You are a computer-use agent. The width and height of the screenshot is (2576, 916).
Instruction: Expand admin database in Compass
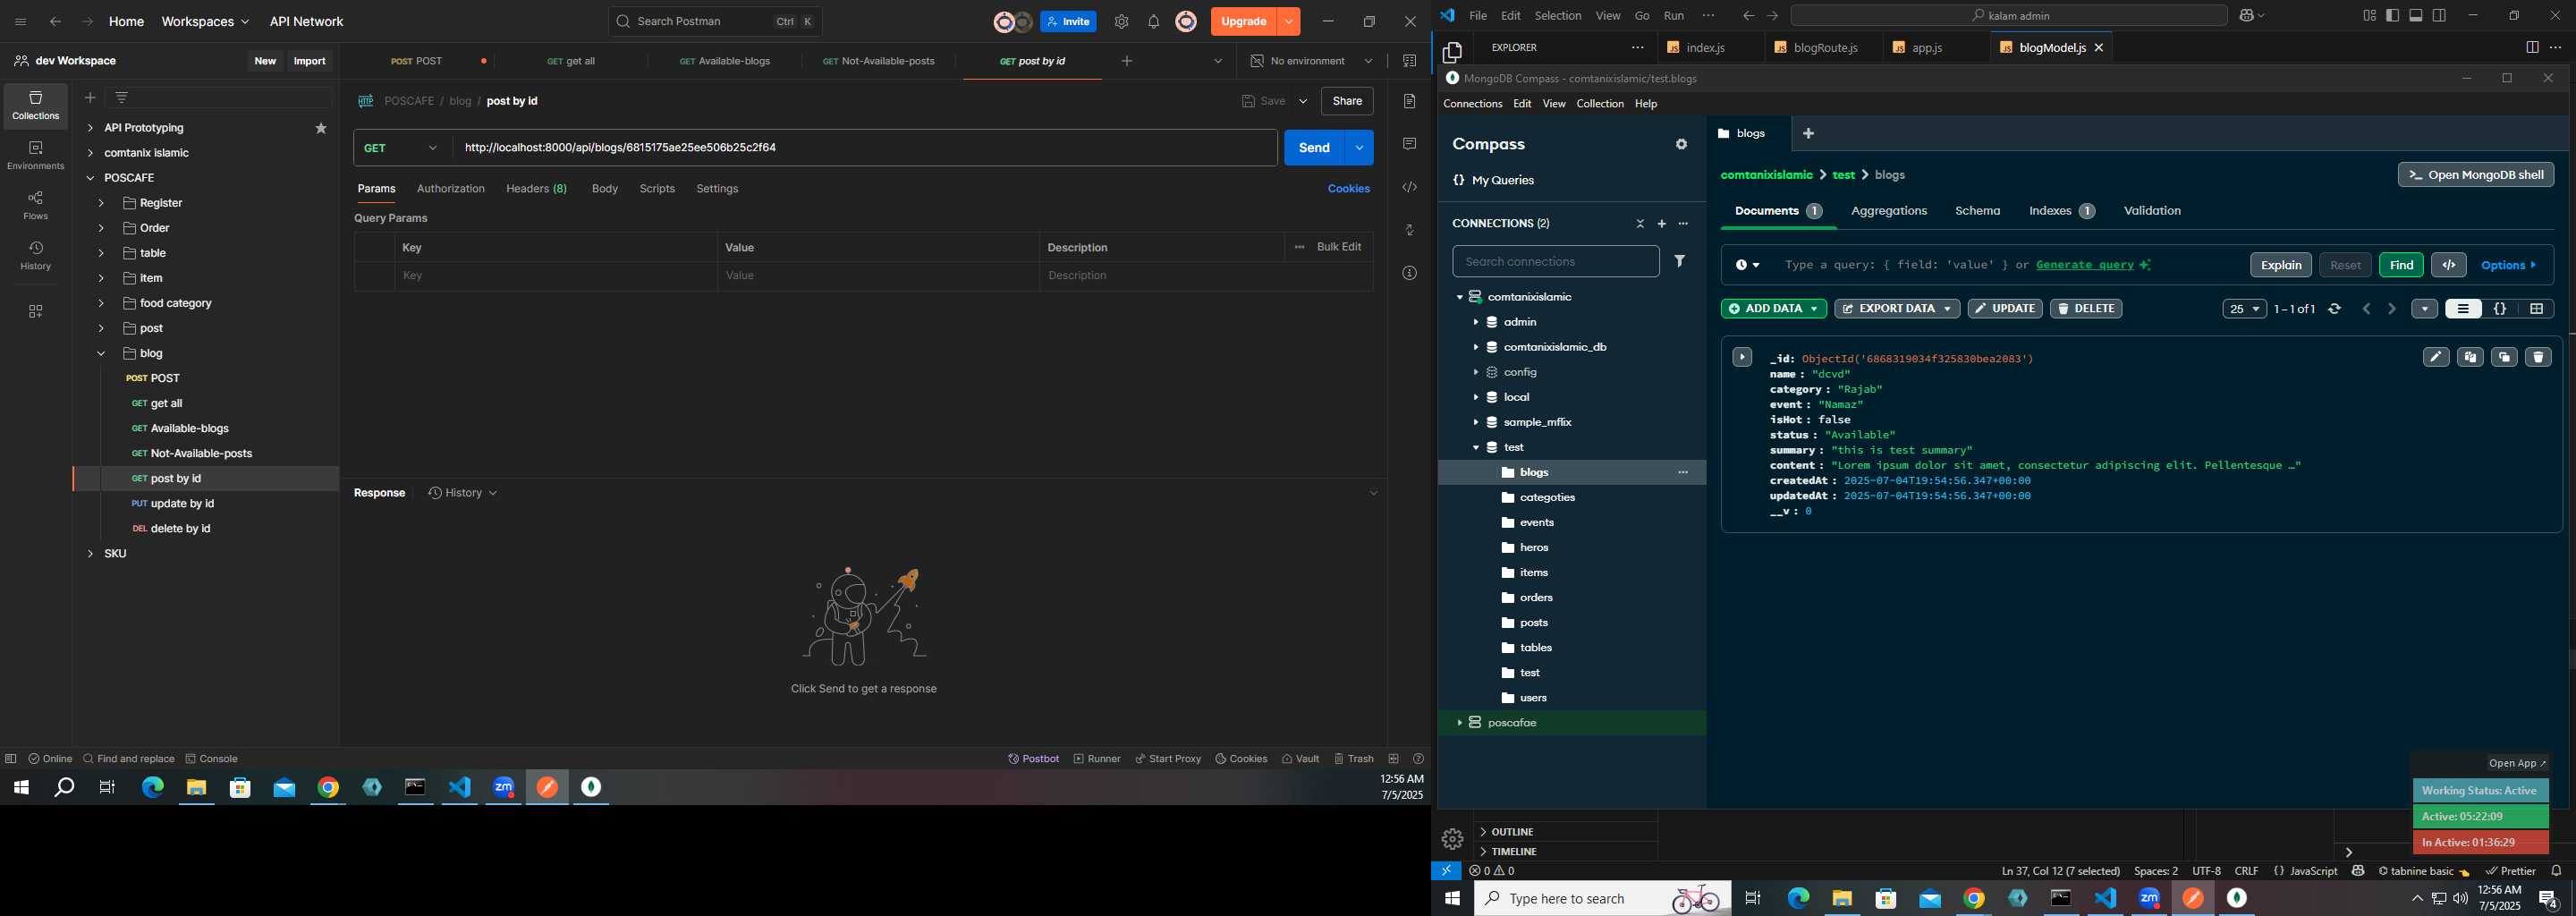click(1475, 322)
